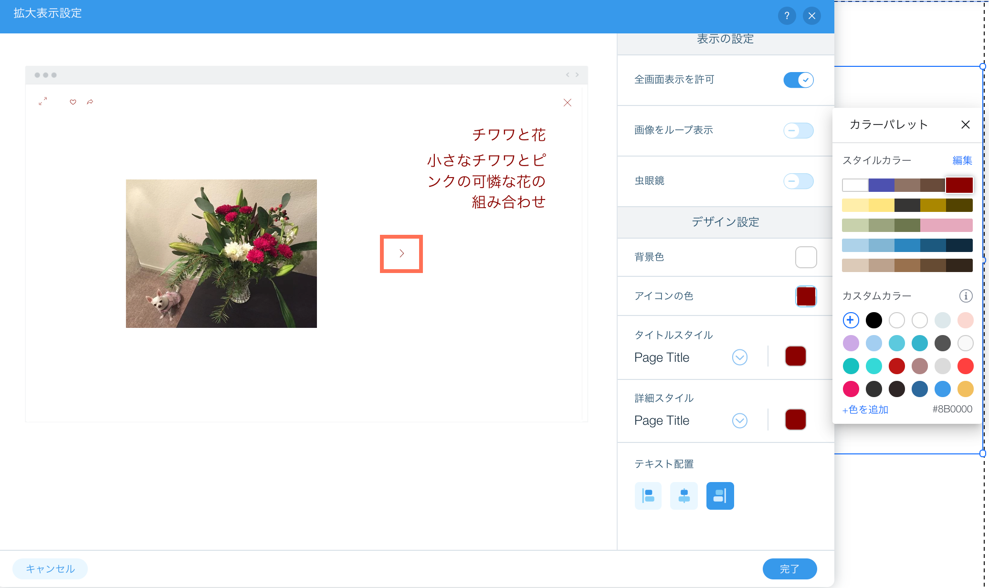This screenshot has height=588, width=989.
Task: Open the 背景色 color swatch
Action: click(x=806, y=257)
